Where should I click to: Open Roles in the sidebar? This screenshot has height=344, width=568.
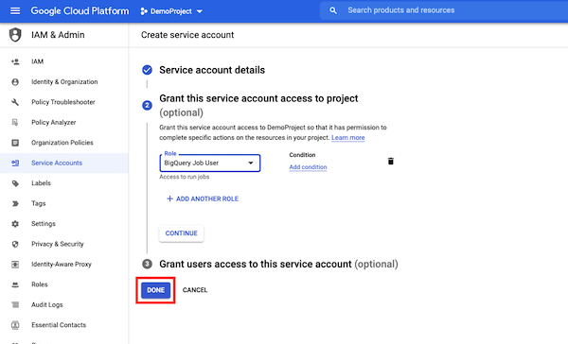[64, 284]
